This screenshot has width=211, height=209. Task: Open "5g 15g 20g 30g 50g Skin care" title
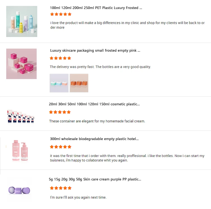coord(95,179)
